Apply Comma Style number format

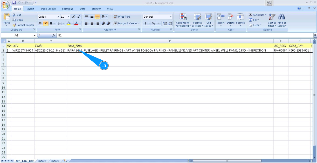point(158,23)
